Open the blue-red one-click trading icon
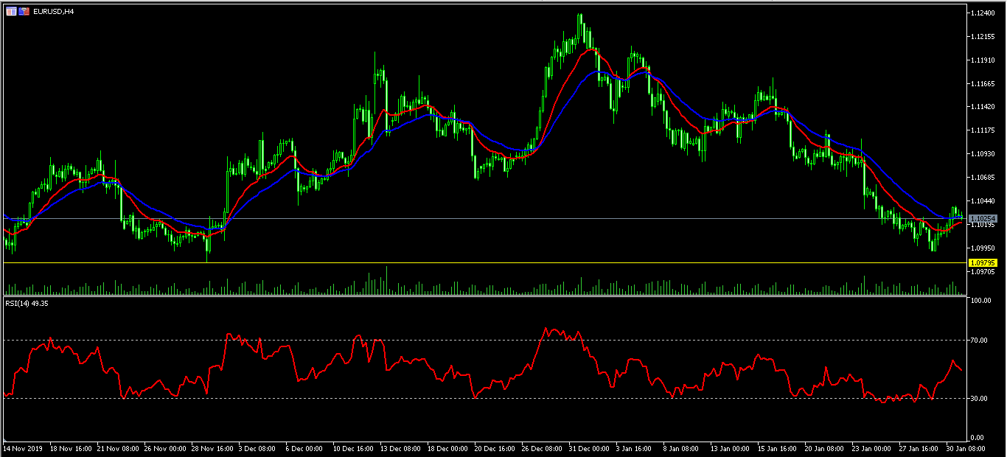 (24, 11)
